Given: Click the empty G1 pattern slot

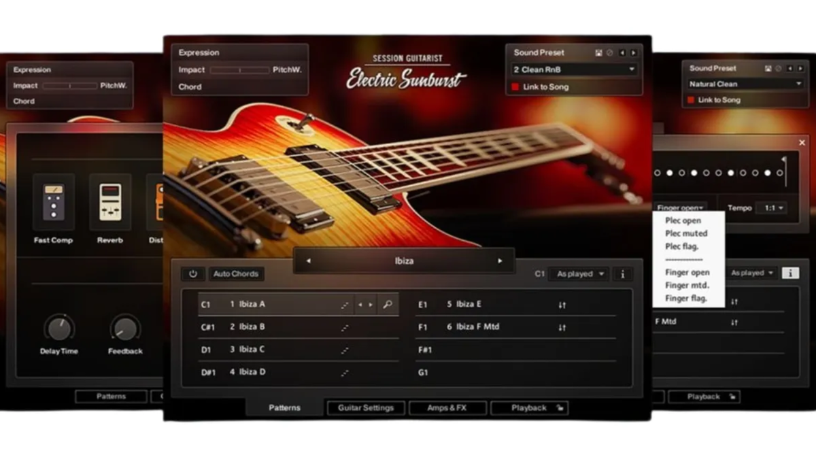Looking at the screenshot, I should pos(515,372).
